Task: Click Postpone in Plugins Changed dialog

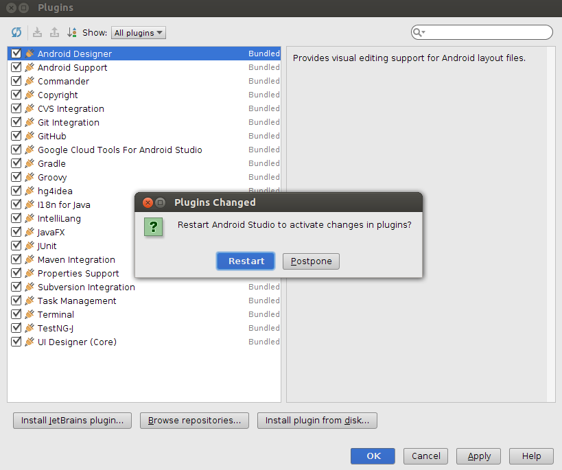Action: [311, 261]
